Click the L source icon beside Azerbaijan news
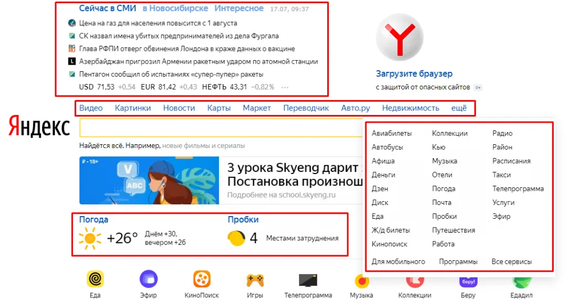This screenshot has width=566, height=305. coord(72,61)
